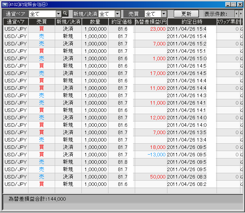The image size is (245, 213).
Task: Open the 通貨ペア dropdown
Action: click(x=58, y=14)
